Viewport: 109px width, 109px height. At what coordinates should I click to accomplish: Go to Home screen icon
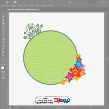pos(7,2)
